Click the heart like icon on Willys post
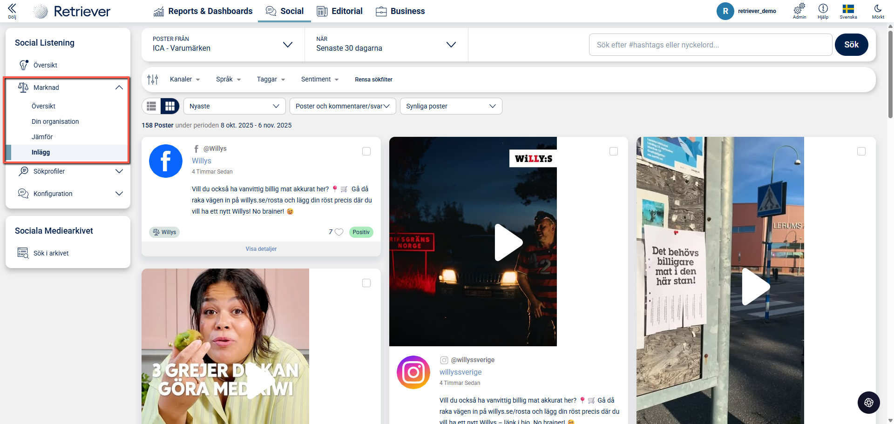Viewport: 894px width, 424px height. (x=339, y=232)
